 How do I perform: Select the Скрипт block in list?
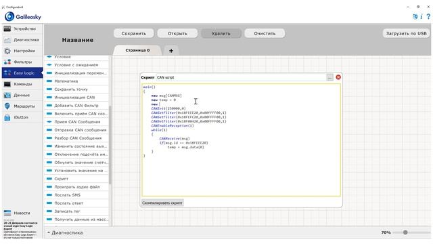(76, 179)
